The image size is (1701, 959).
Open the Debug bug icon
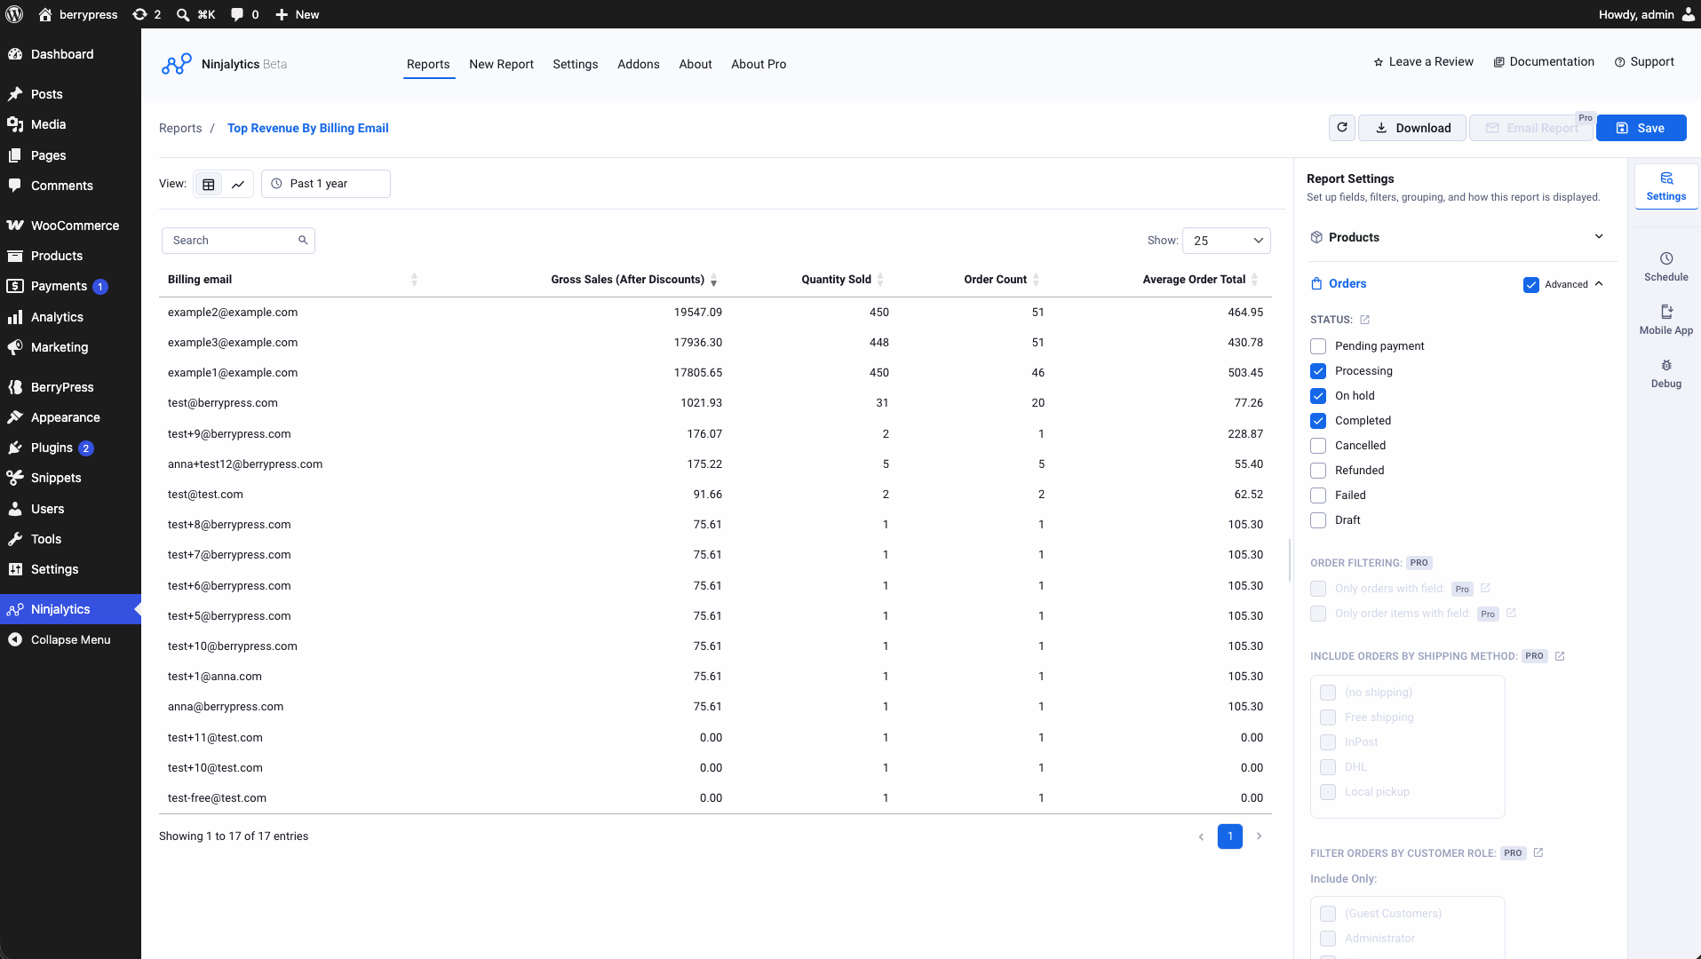pos(1666,365)
